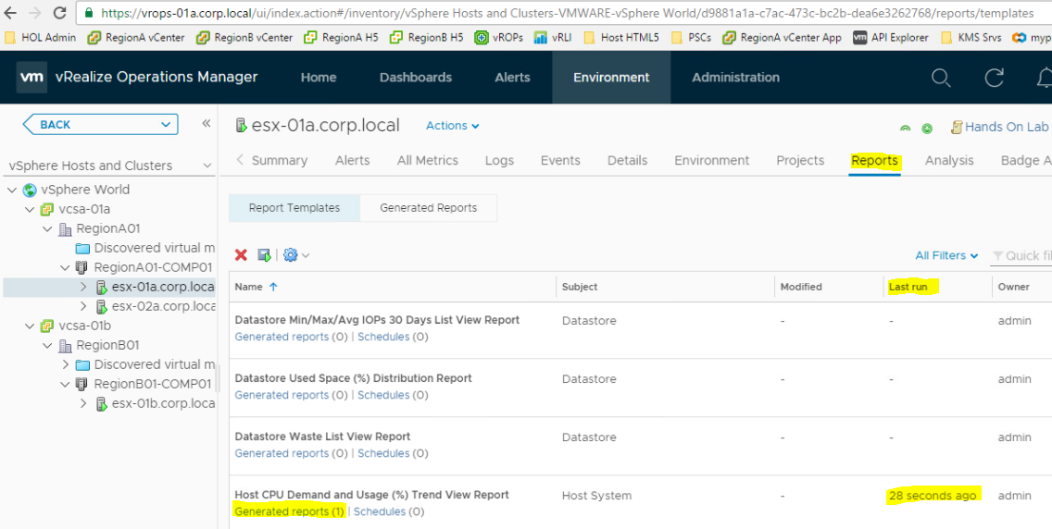1052x529 pixels.
Task: Select the Generated Reports toggle
Action: pos(429,207)
